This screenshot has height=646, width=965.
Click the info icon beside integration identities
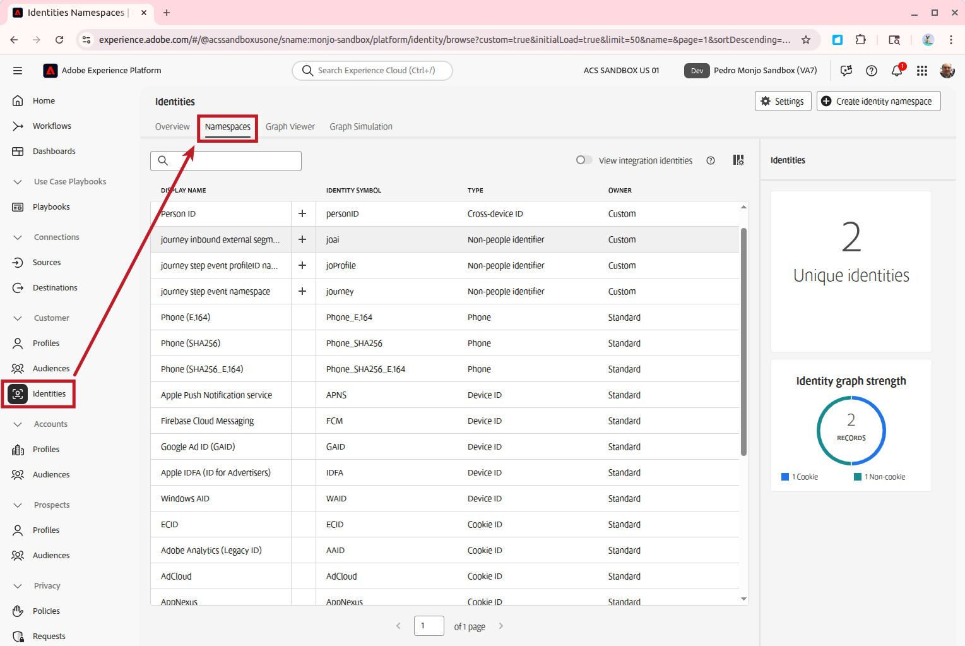point(711,160)
